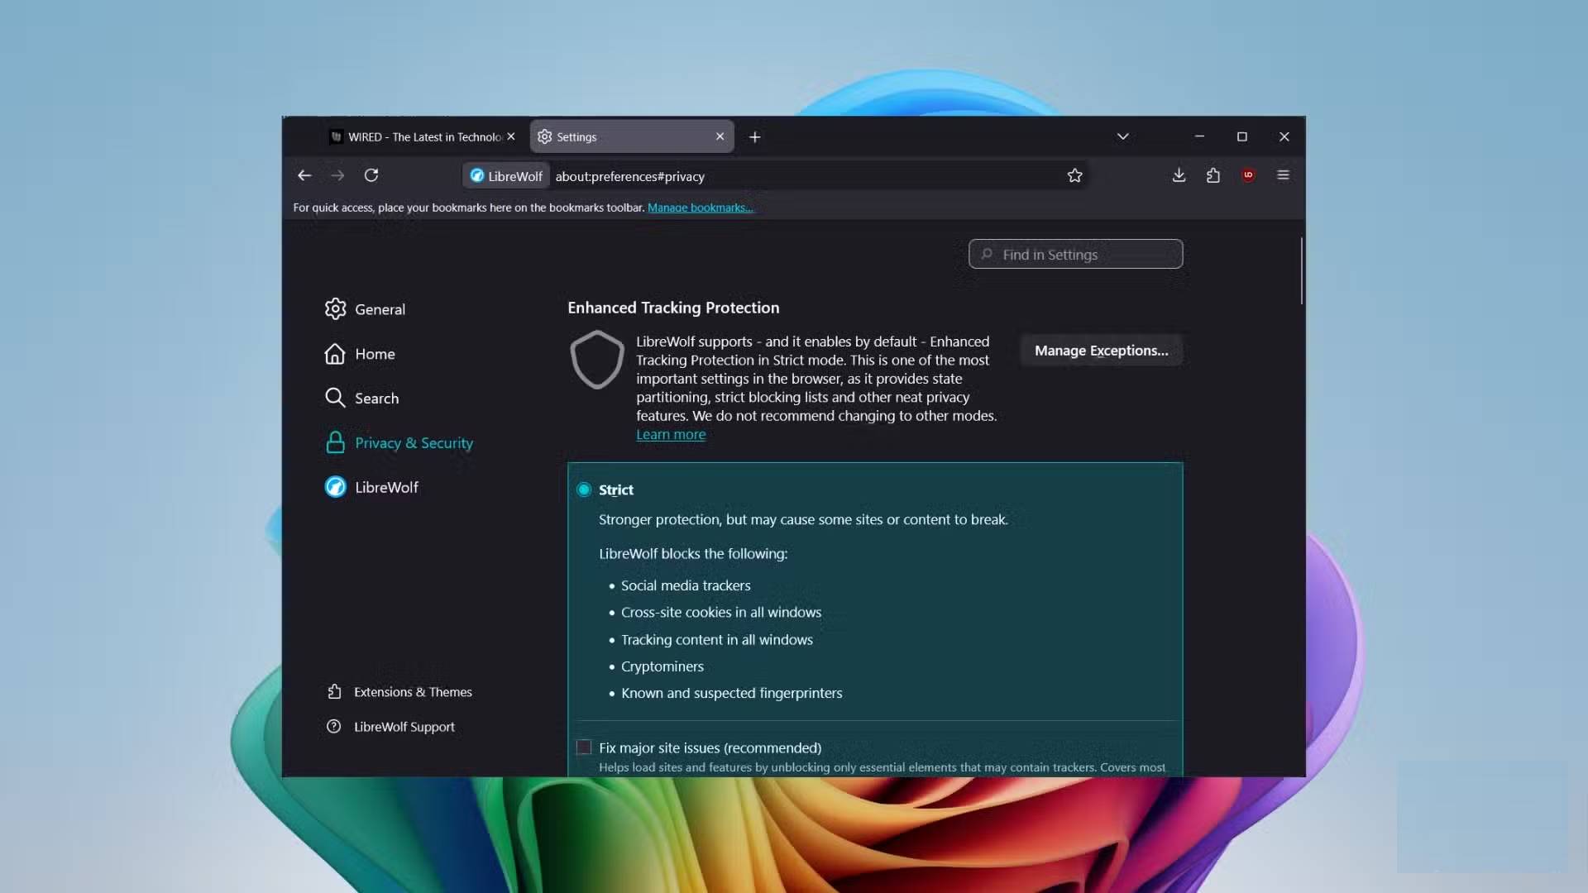Enable the Fix major site issues checkbox
The width and height of the screenshot is (1588, 893).
(x=584, y=747)
